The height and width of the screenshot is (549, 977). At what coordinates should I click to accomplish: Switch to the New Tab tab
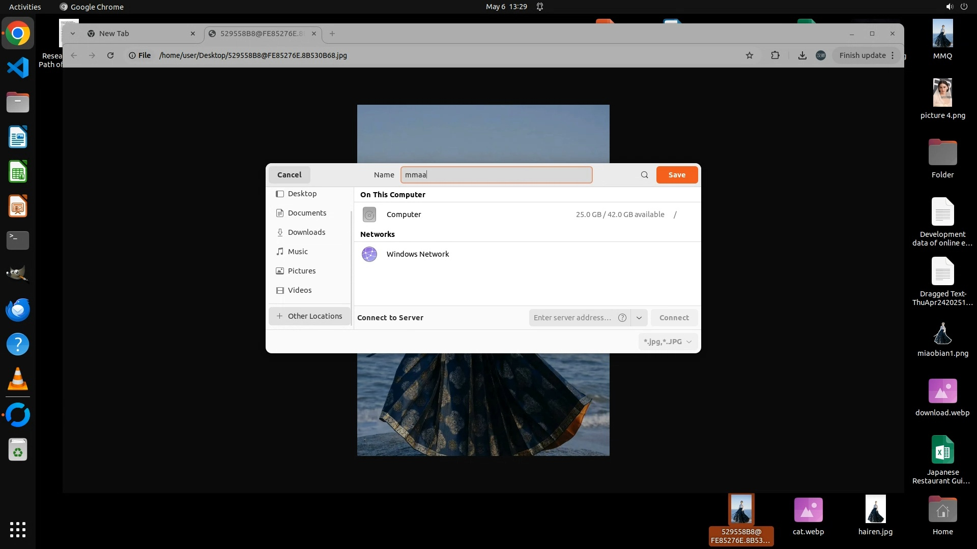click(137, 34)
